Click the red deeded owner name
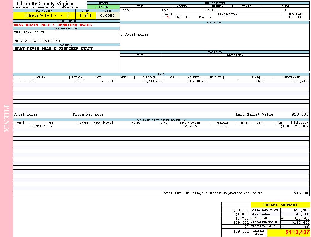The width and height of the screenshot is (311, 237). pyautogui.click(x=53, y=25)
